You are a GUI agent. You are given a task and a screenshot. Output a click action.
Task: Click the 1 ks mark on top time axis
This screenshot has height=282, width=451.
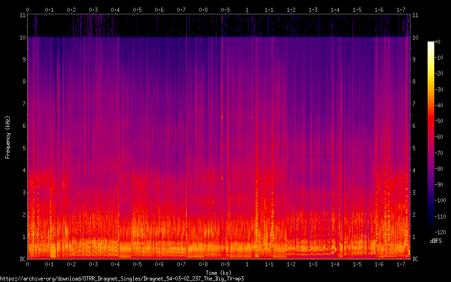pyautogui.click(x=247, y=10)
